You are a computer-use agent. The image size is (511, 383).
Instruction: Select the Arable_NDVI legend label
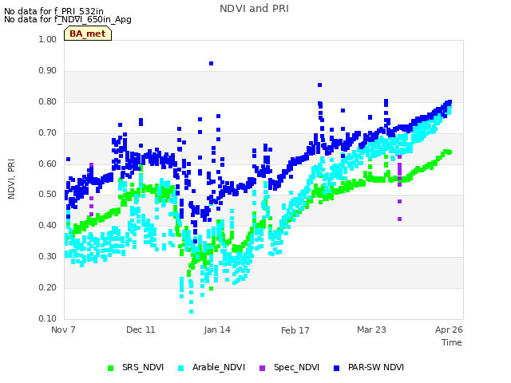[218, 367]
